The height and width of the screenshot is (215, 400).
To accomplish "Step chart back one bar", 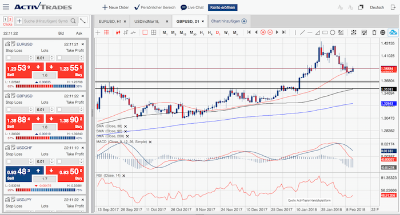I will [256, 33].
